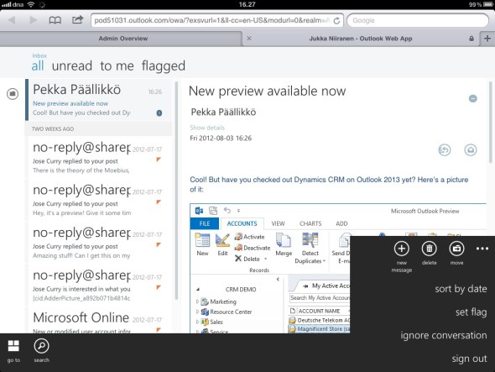The width and height of the screenshot is (495, 372).
Task: Open the Delete dropdown arrow in ribbon
Action: click(265, 259)
